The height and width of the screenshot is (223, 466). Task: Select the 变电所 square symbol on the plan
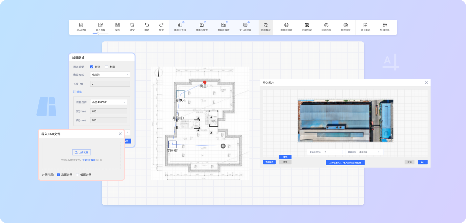(x=180, y=94)
